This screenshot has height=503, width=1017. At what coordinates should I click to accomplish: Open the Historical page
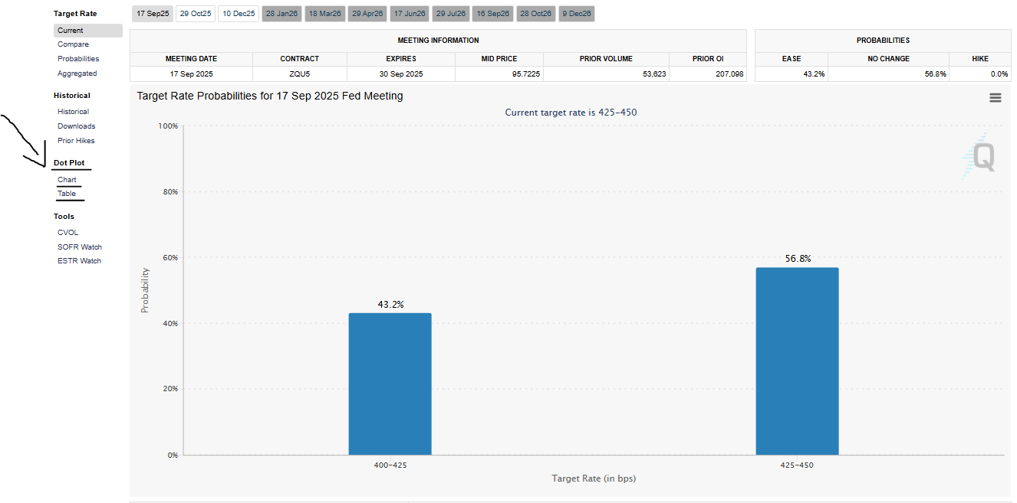coord(73,111)
